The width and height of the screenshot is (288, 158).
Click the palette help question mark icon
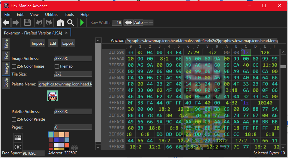coord(74,148)
